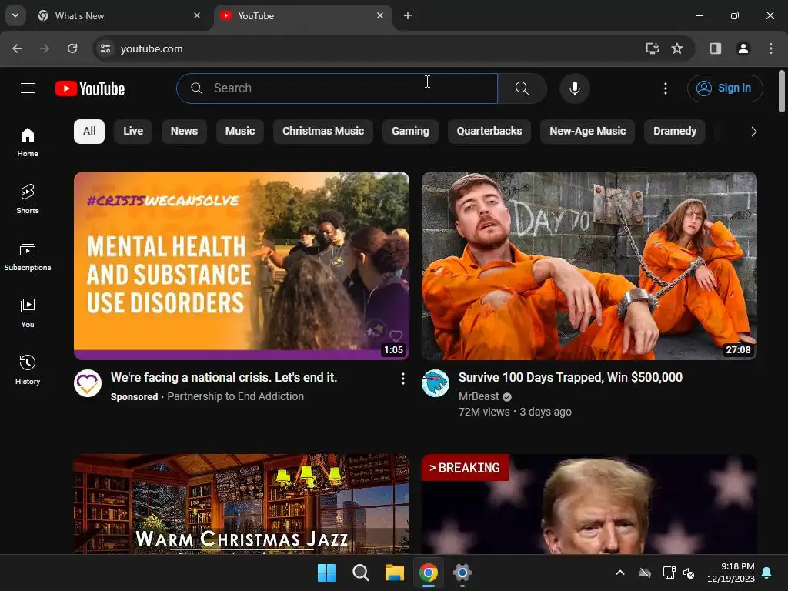Open Warm Christmas Jazz thumbnail
The width and height of the screenshot is (788, 591).
coord(241,504)
